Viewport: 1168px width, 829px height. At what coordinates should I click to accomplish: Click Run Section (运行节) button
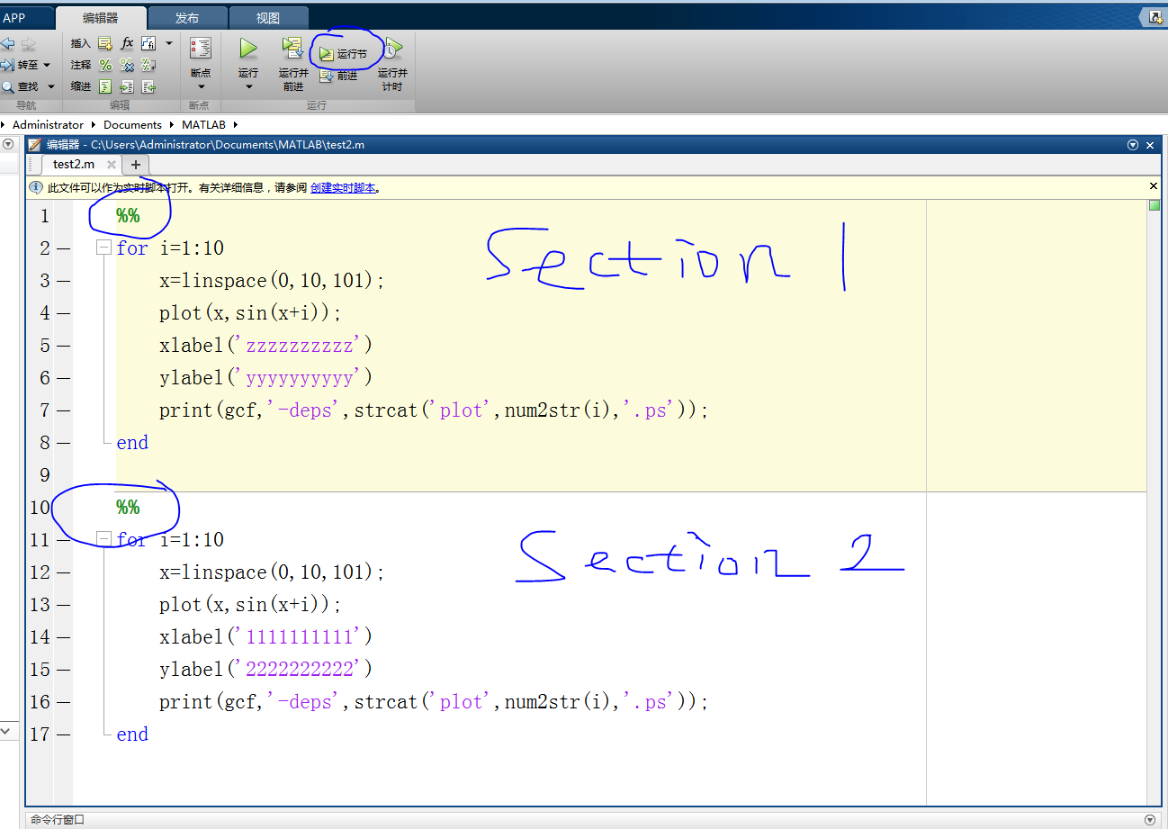coord(343,55)
